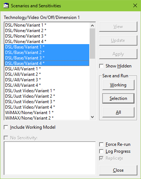Click Working under Save and Run
Screen dimensions: 141x179
pyautogui.click(x=118, y=85)
